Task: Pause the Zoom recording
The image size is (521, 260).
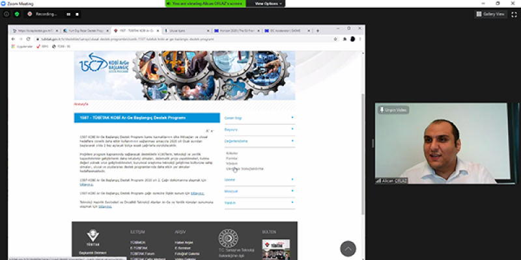Action: pyautogui.click(x=68, y=14)
